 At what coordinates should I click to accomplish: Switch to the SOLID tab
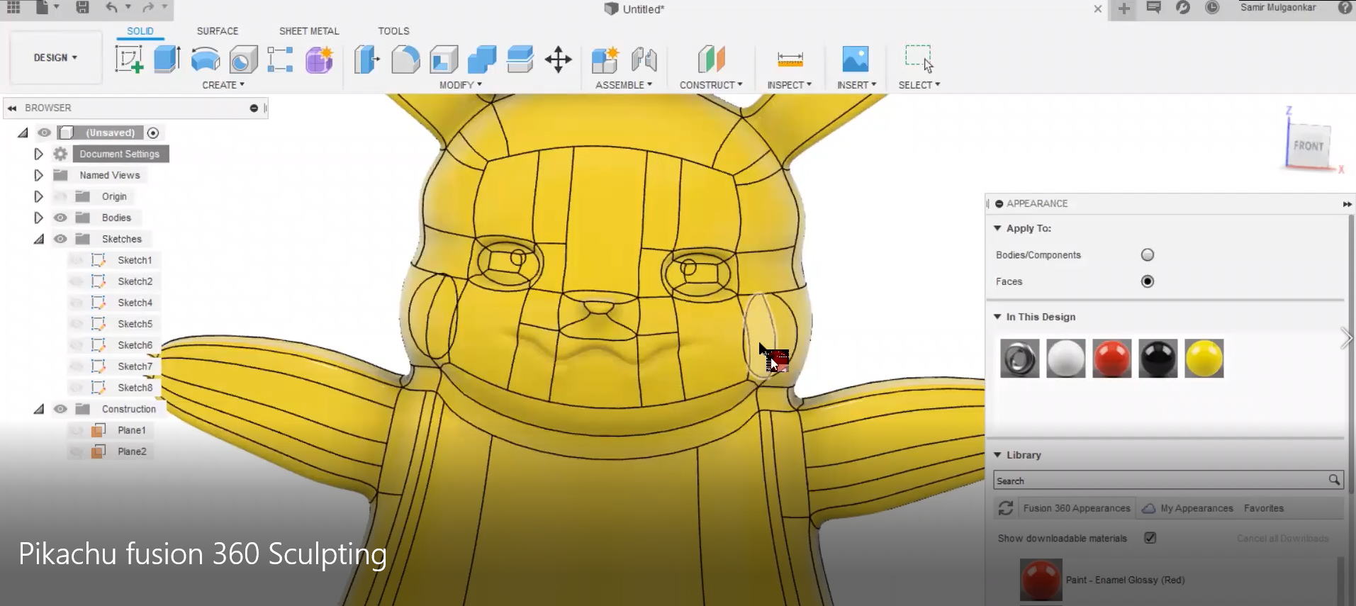[140, 31]
